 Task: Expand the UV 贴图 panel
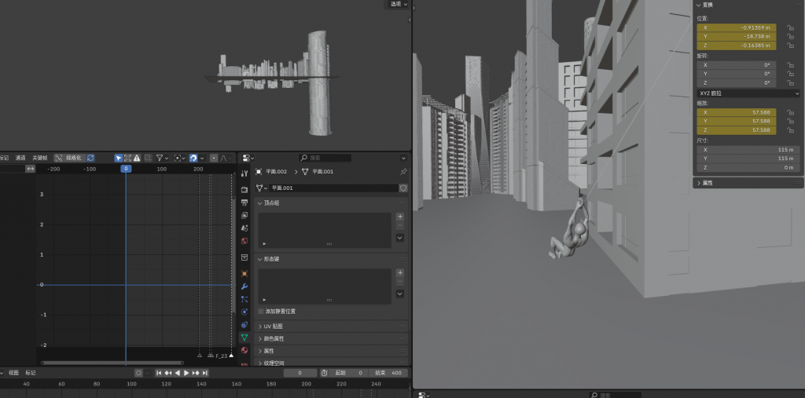[274, 326]
